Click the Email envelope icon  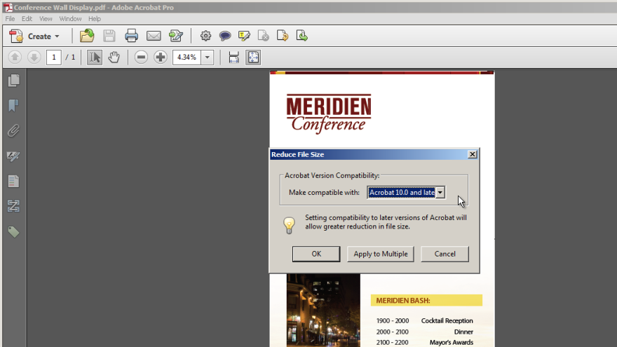tap(154, 36)
